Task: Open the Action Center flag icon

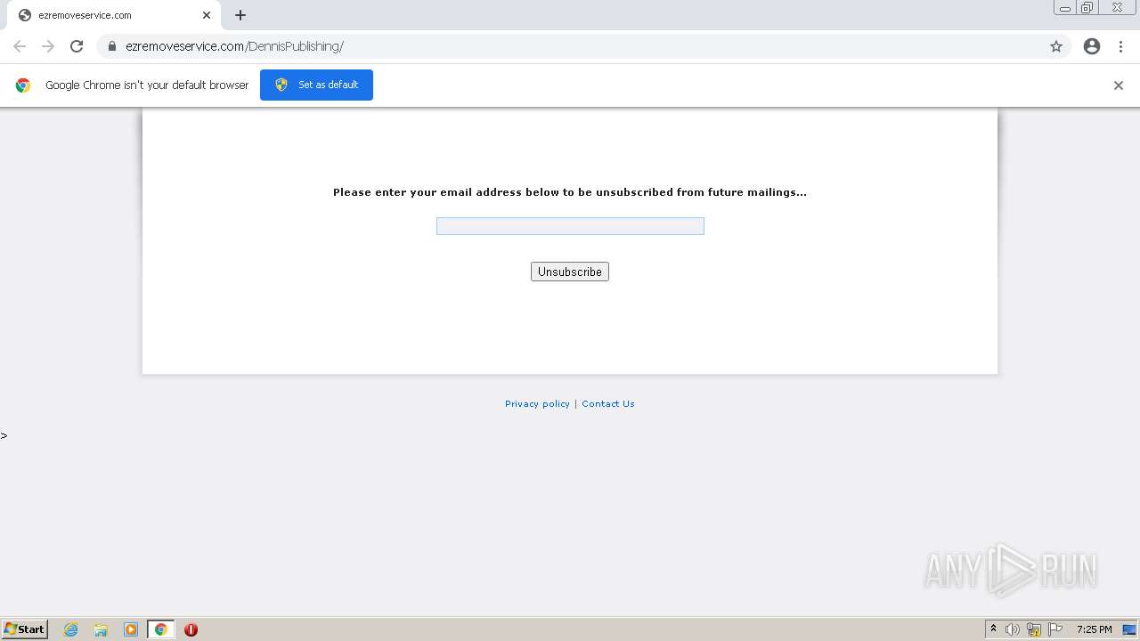Action: [1055, 629]
